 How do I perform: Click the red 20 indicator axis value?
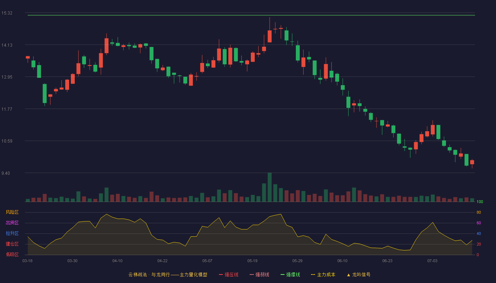(x=479, y=244)
